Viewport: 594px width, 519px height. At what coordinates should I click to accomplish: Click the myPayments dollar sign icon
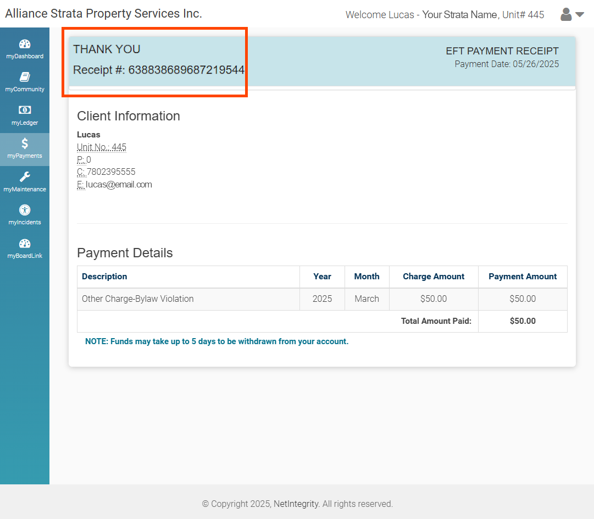[25, 144]
